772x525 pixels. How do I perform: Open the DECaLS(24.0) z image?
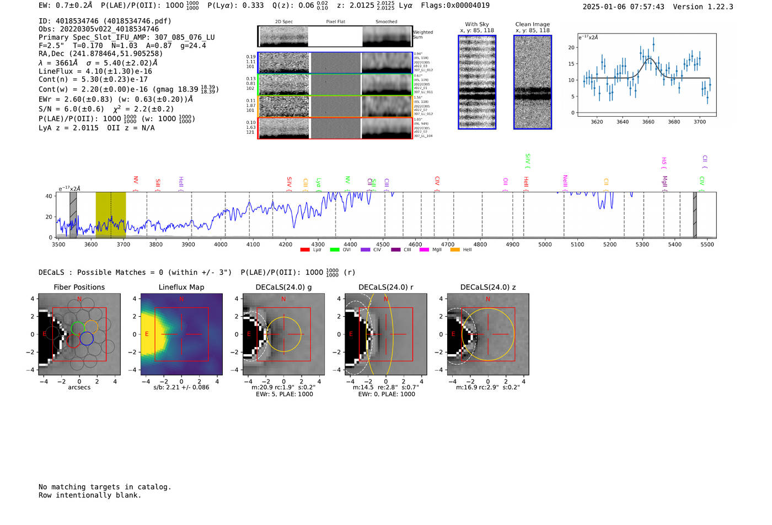(x=488, y=334)
